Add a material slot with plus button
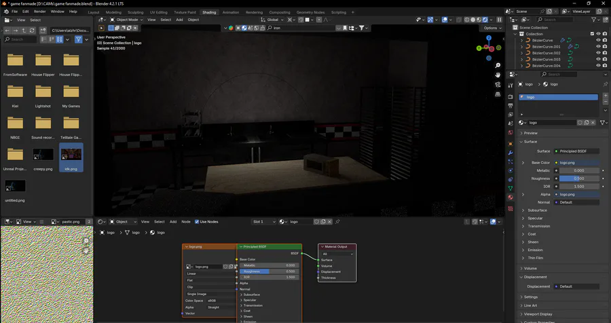 click(x=605, y=96)
